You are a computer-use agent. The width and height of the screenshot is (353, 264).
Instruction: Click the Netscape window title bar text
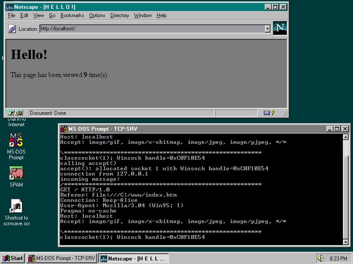pos(45,7)
